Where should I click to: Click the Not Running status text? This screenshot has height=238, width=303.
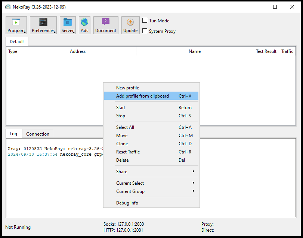(18, 227)
